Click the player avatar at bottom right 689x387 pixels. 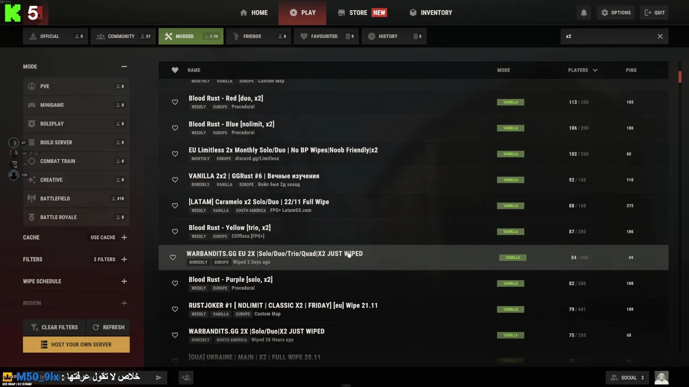662,378
